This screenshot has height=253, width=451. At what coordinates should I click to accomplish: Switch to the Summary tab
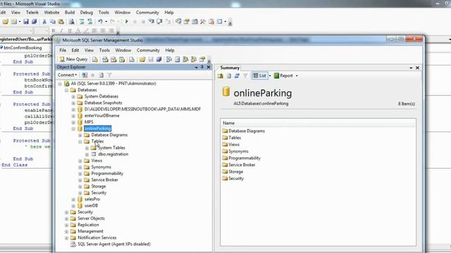point(230,67)
